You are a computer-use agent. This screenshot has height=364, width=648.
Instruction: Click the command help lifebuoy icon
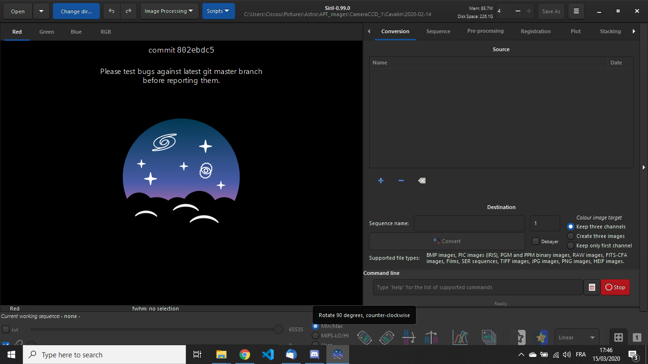(x=592, y=287)
